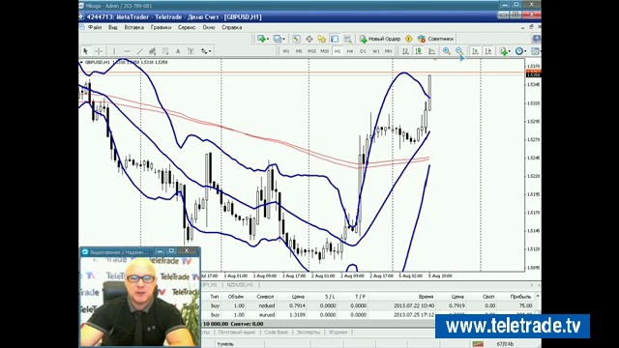Screen dimensions: 619x348
Task: Open the Вид menu
Action: (x=113, y=27)
